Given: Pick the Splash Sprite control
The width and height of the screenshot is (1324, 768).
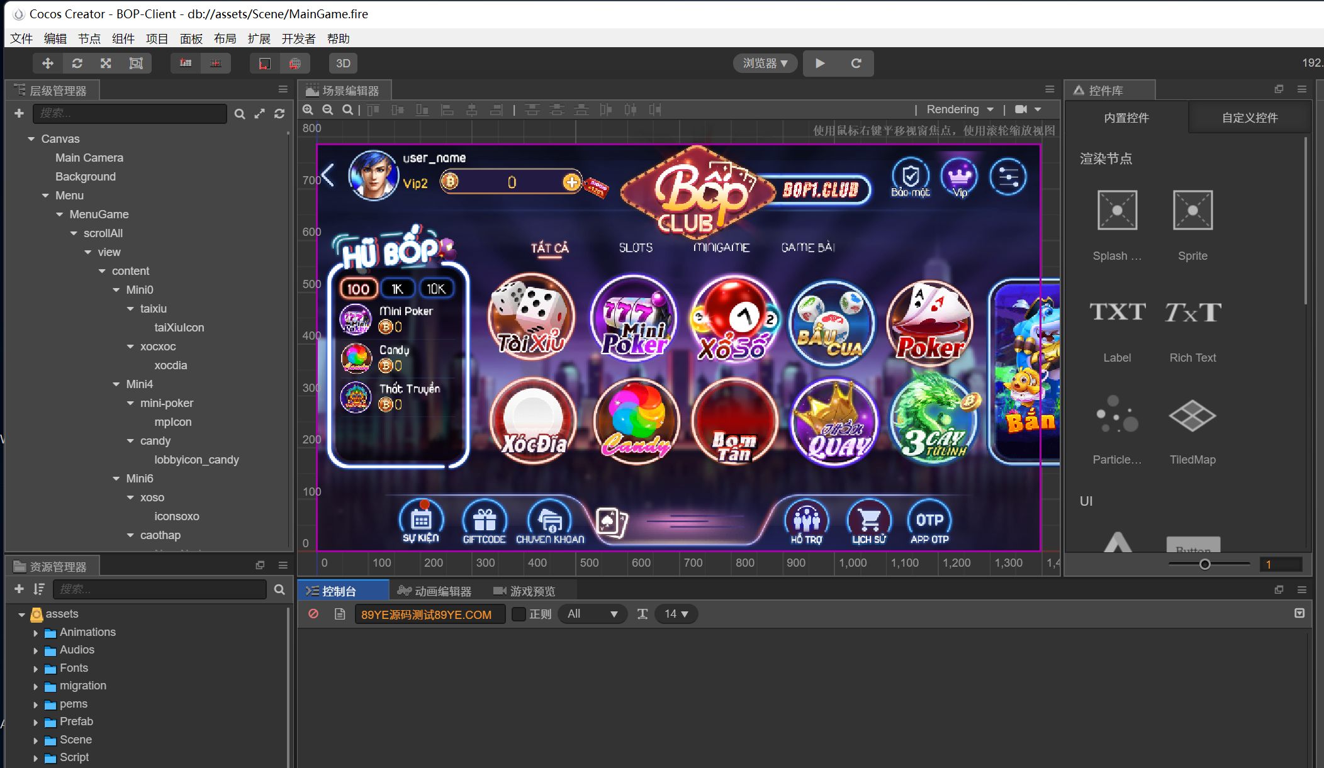Looking at the screenshot, I should 1117,225.
